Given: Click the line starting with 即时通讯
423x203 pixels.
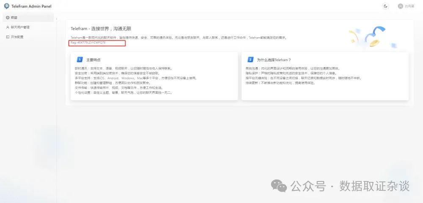Looking at the screenshot, I should tap(124, 68).
